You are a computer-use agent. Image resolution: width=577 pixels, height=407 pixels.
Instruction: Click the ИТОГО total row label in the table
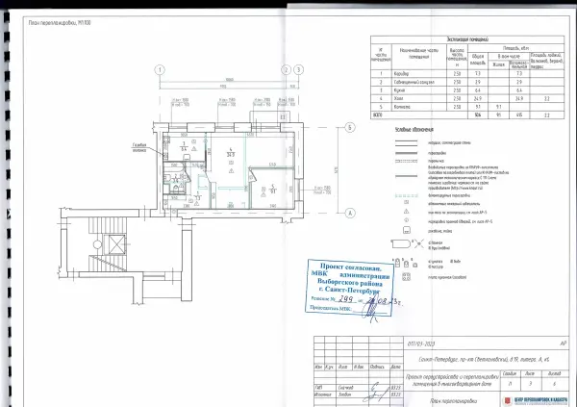(x=378, y=115)
